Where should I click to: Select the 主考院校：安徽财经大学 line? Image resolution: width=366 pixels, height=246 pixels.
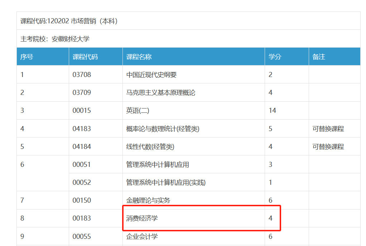click(x=55, y=39)
